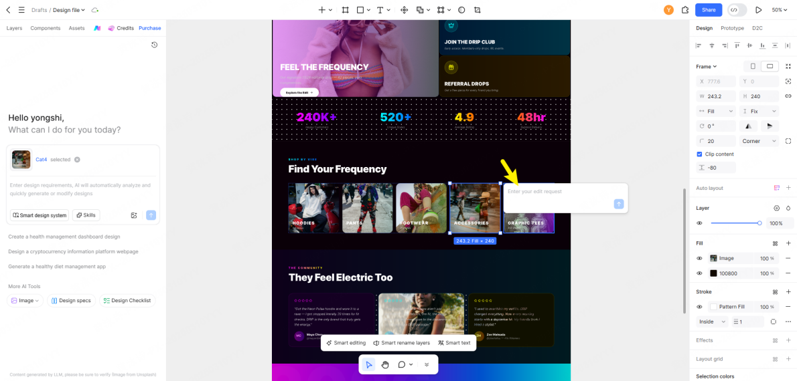Image resolution: width=797 pixels, height=381 pixels.
Task: Remove the Image fill
Action: click(x=788, y=258)
